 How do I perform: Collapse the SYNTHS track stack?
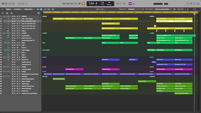(x=4, y=76)
